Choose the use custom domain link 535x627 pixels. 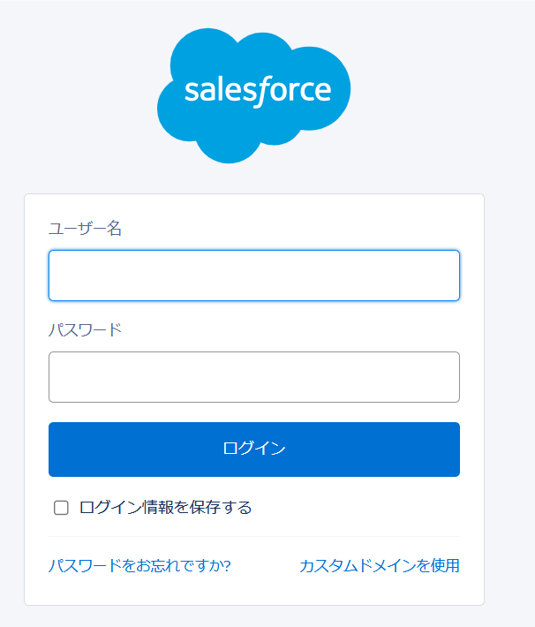(380, 565)
